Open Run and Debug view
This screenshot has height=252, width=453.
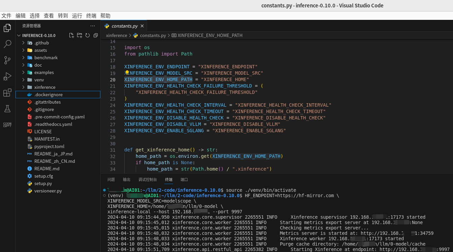7,76
